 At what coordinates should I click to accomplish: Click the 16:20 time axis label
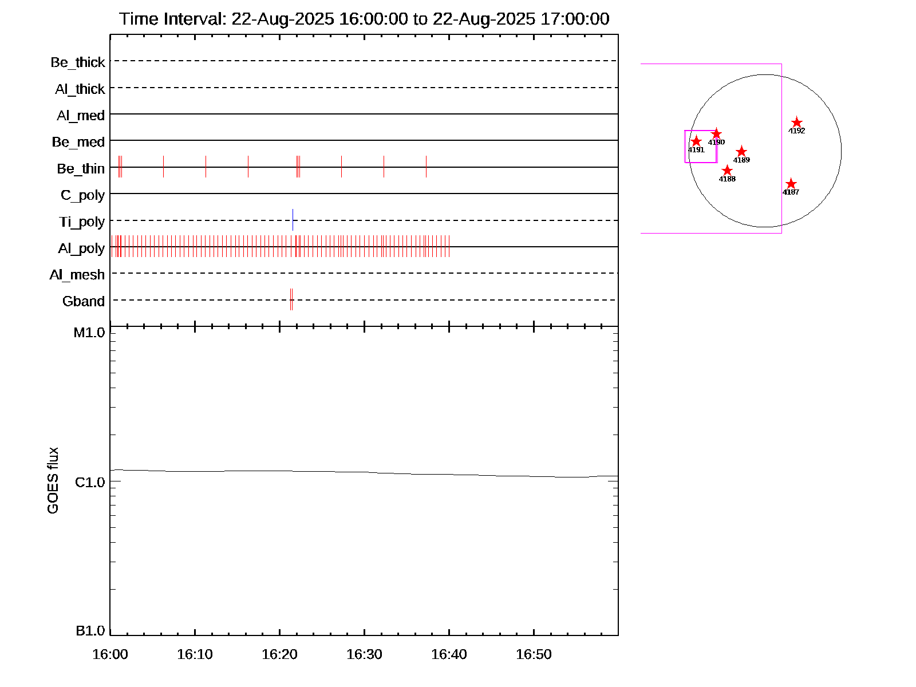click(x=279, y=654)
